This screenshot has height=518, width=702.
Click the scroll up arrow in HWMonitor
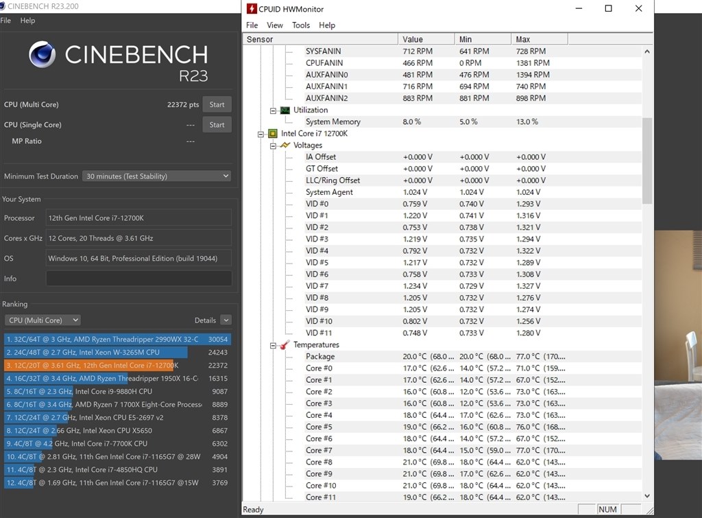(x=647, y=51)
